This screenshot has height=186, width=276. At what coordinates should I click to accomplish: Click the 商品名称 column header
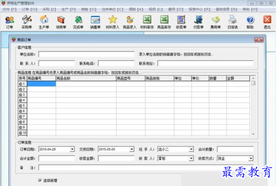pyautogui.click(x=86, y=78)
